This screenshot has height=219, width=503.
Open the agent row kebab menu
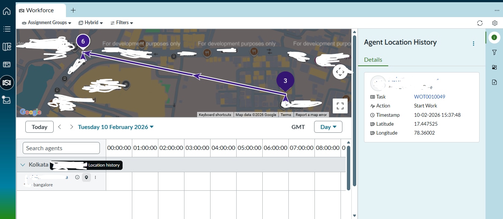(95, 177)
